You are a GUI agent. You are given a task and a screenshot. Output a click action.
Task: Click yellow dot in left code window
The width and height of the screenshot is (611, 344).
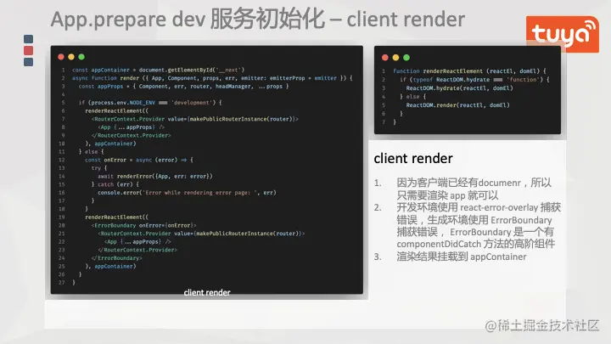pyautogui.click(x=71, y=57)
